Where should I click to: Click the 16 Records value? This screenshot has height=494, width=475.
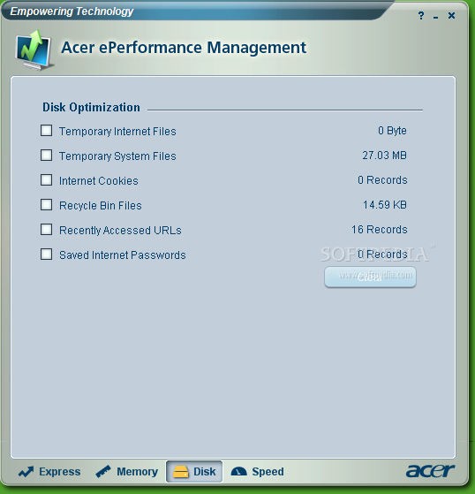(380, 230)
